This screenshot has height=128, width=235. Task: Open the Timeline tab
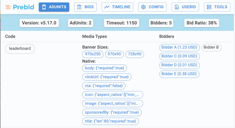(117, 7)
